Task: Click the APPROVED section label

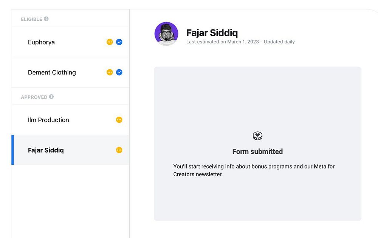Action: pyautogui.click(x=34, y=97)
